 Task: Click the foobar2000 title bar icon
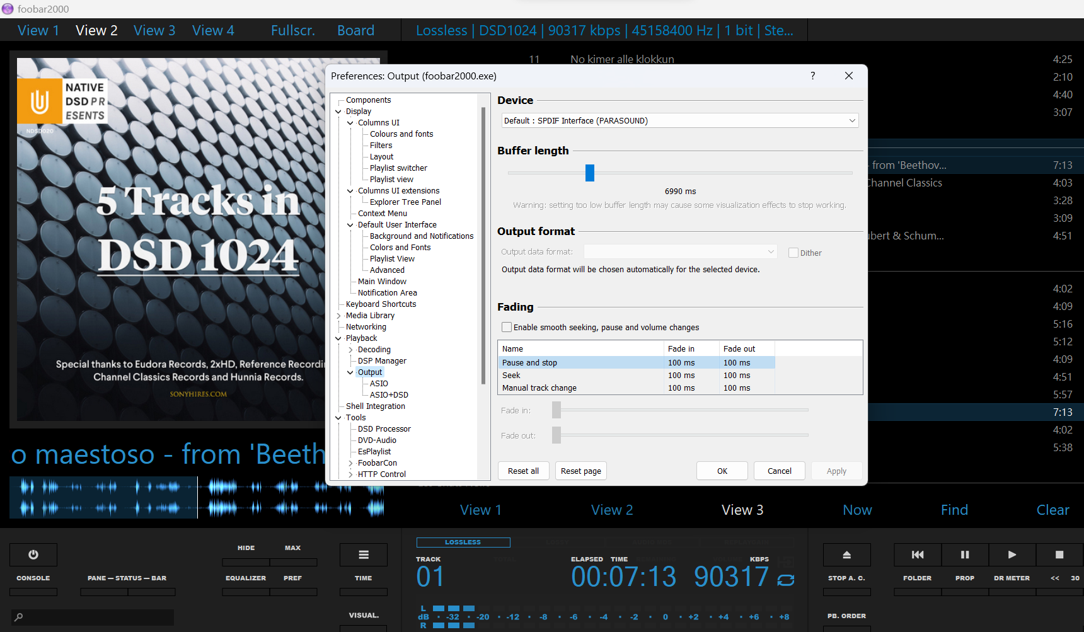coord(8,9)
